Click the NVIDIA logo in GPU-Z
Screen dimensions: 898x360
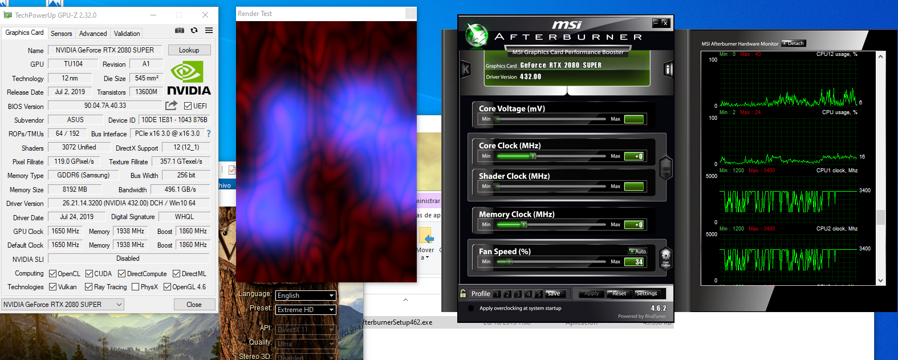tap(189, 79)
